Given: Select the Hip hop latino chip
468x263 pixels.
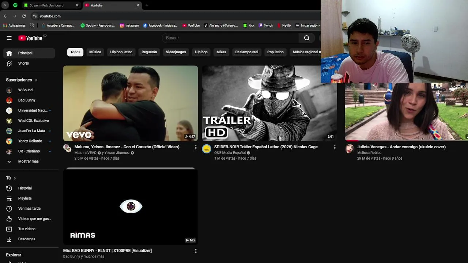Looking at the screenshot, I should click(x=121, y=52).
